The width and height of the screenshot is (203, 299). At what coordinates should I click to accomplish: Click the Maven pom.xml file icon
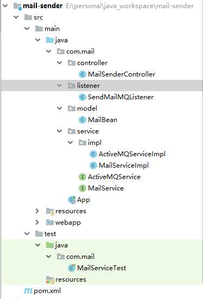28,291
